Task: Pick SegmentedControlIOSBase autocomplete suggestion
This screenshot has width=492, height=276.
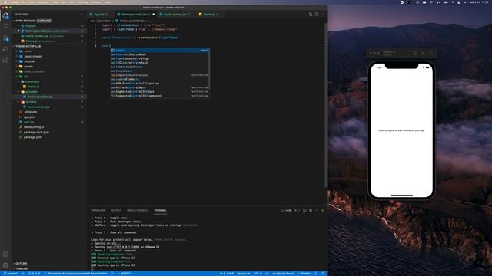Action: click(160, 92)
